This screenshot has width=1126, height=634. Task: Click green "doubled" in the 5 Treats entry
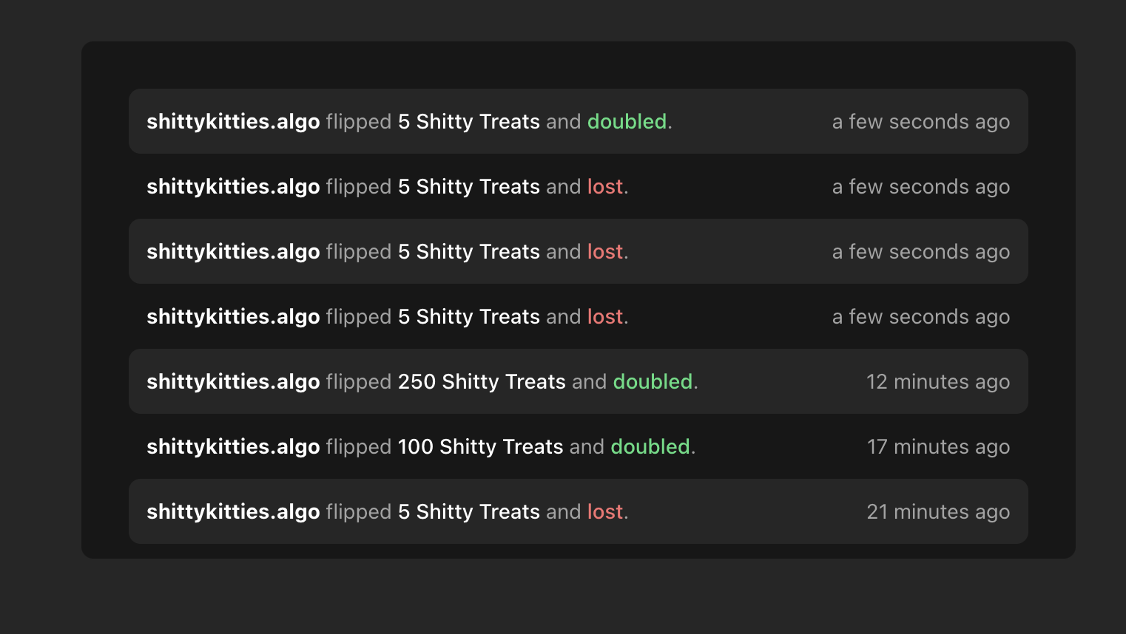click(x=627, y=122)
